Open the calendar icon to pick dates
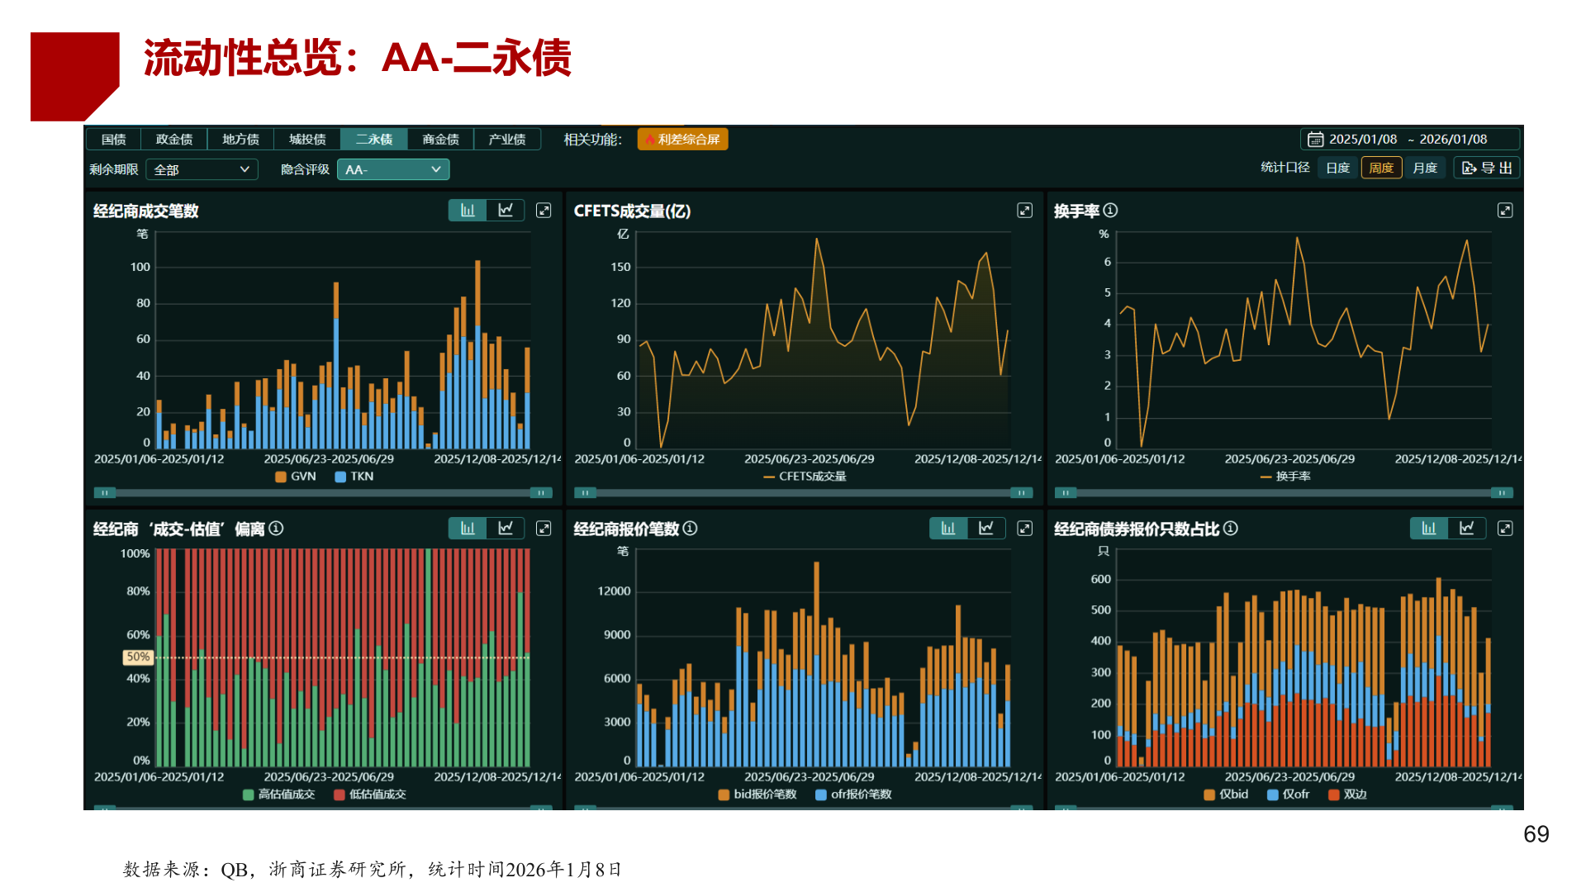This screenshot has height=892, width=1586. (x=1317, y=139)
